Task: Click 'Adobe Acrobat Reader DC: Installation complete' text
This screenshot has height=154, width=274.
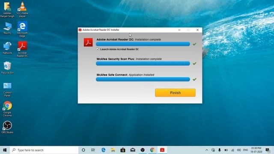Action: (129, 40)
